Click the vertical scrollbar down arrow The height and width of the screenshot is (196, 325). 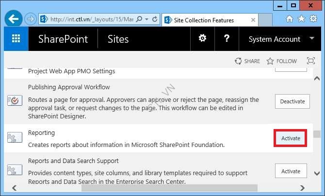[317, 173]
